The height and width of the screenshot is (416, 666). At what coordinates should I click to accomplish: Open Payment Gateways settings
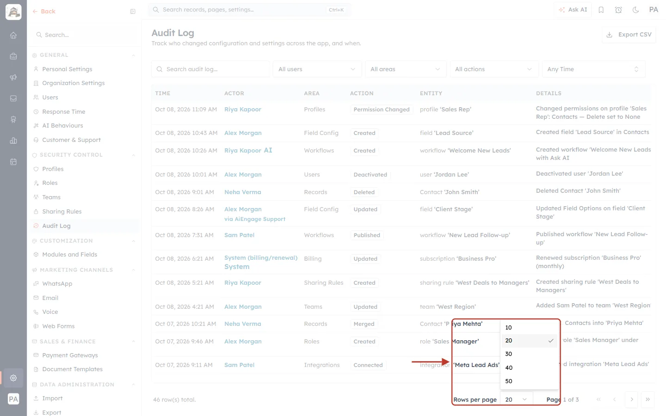click(x=70, y=355)
